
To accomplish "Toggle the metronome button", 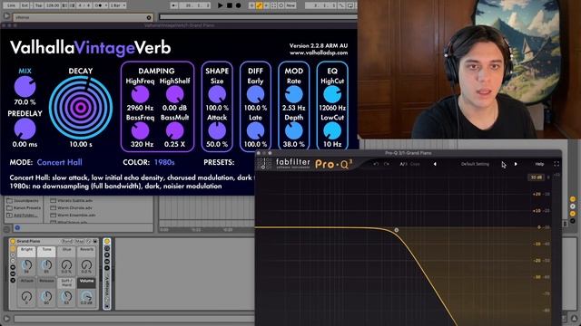I will pyautogui.click(x=100, y=5).
